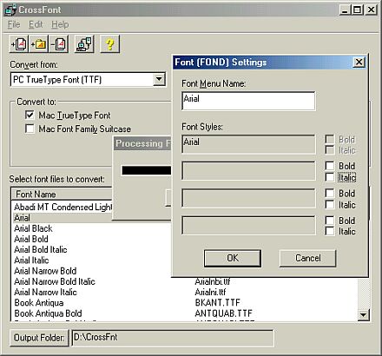This screenshot has width=382, height=356.
Task: Click the convert fonts computers icon
Action: point(84,44)
